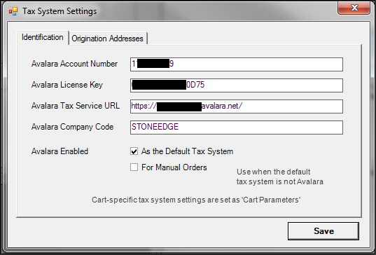The width and height of the screenshot is (376, 255).
Task: Click the hint about default tax system not Avalara
Action: coord(279,177)
